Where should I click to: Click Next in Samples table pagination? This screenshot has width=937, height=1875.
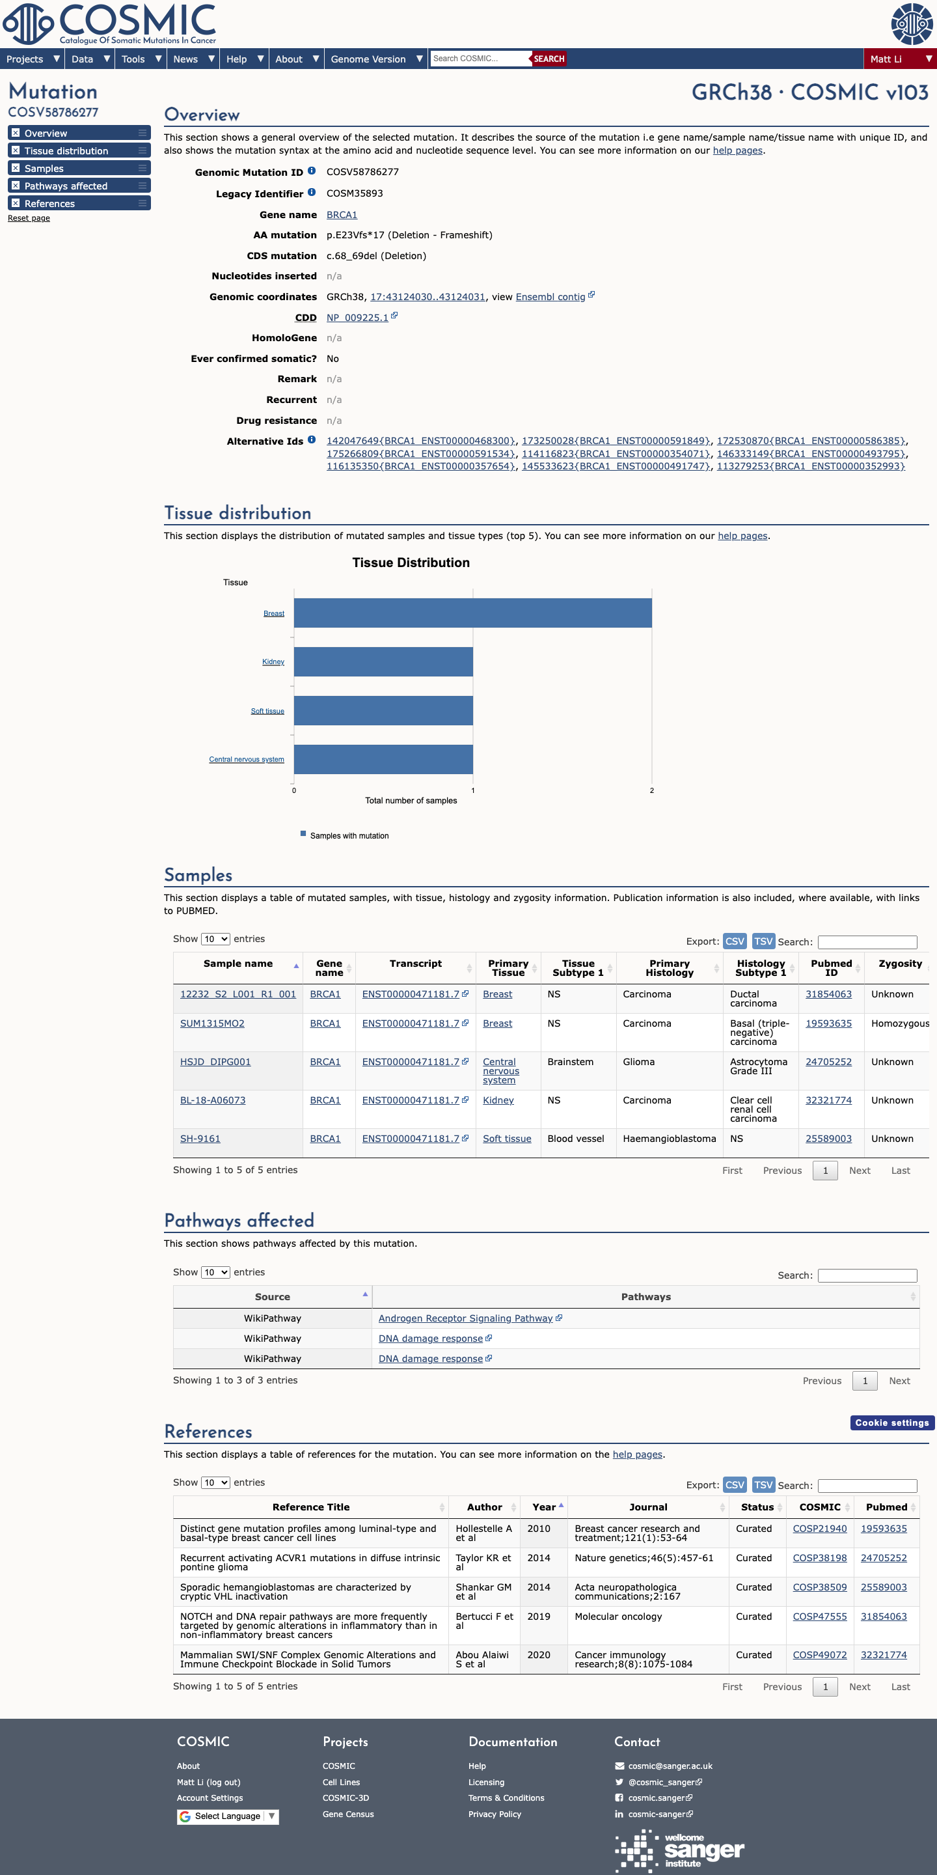coord(860,1171)
